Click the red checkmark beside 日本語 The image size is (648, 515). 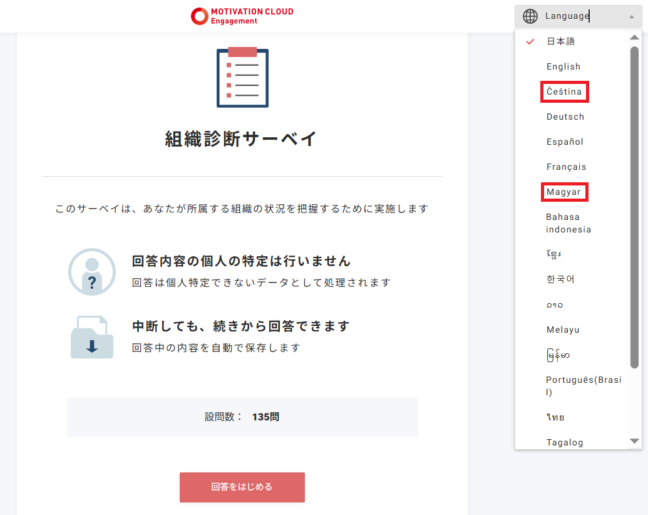[x=530, y=41]
